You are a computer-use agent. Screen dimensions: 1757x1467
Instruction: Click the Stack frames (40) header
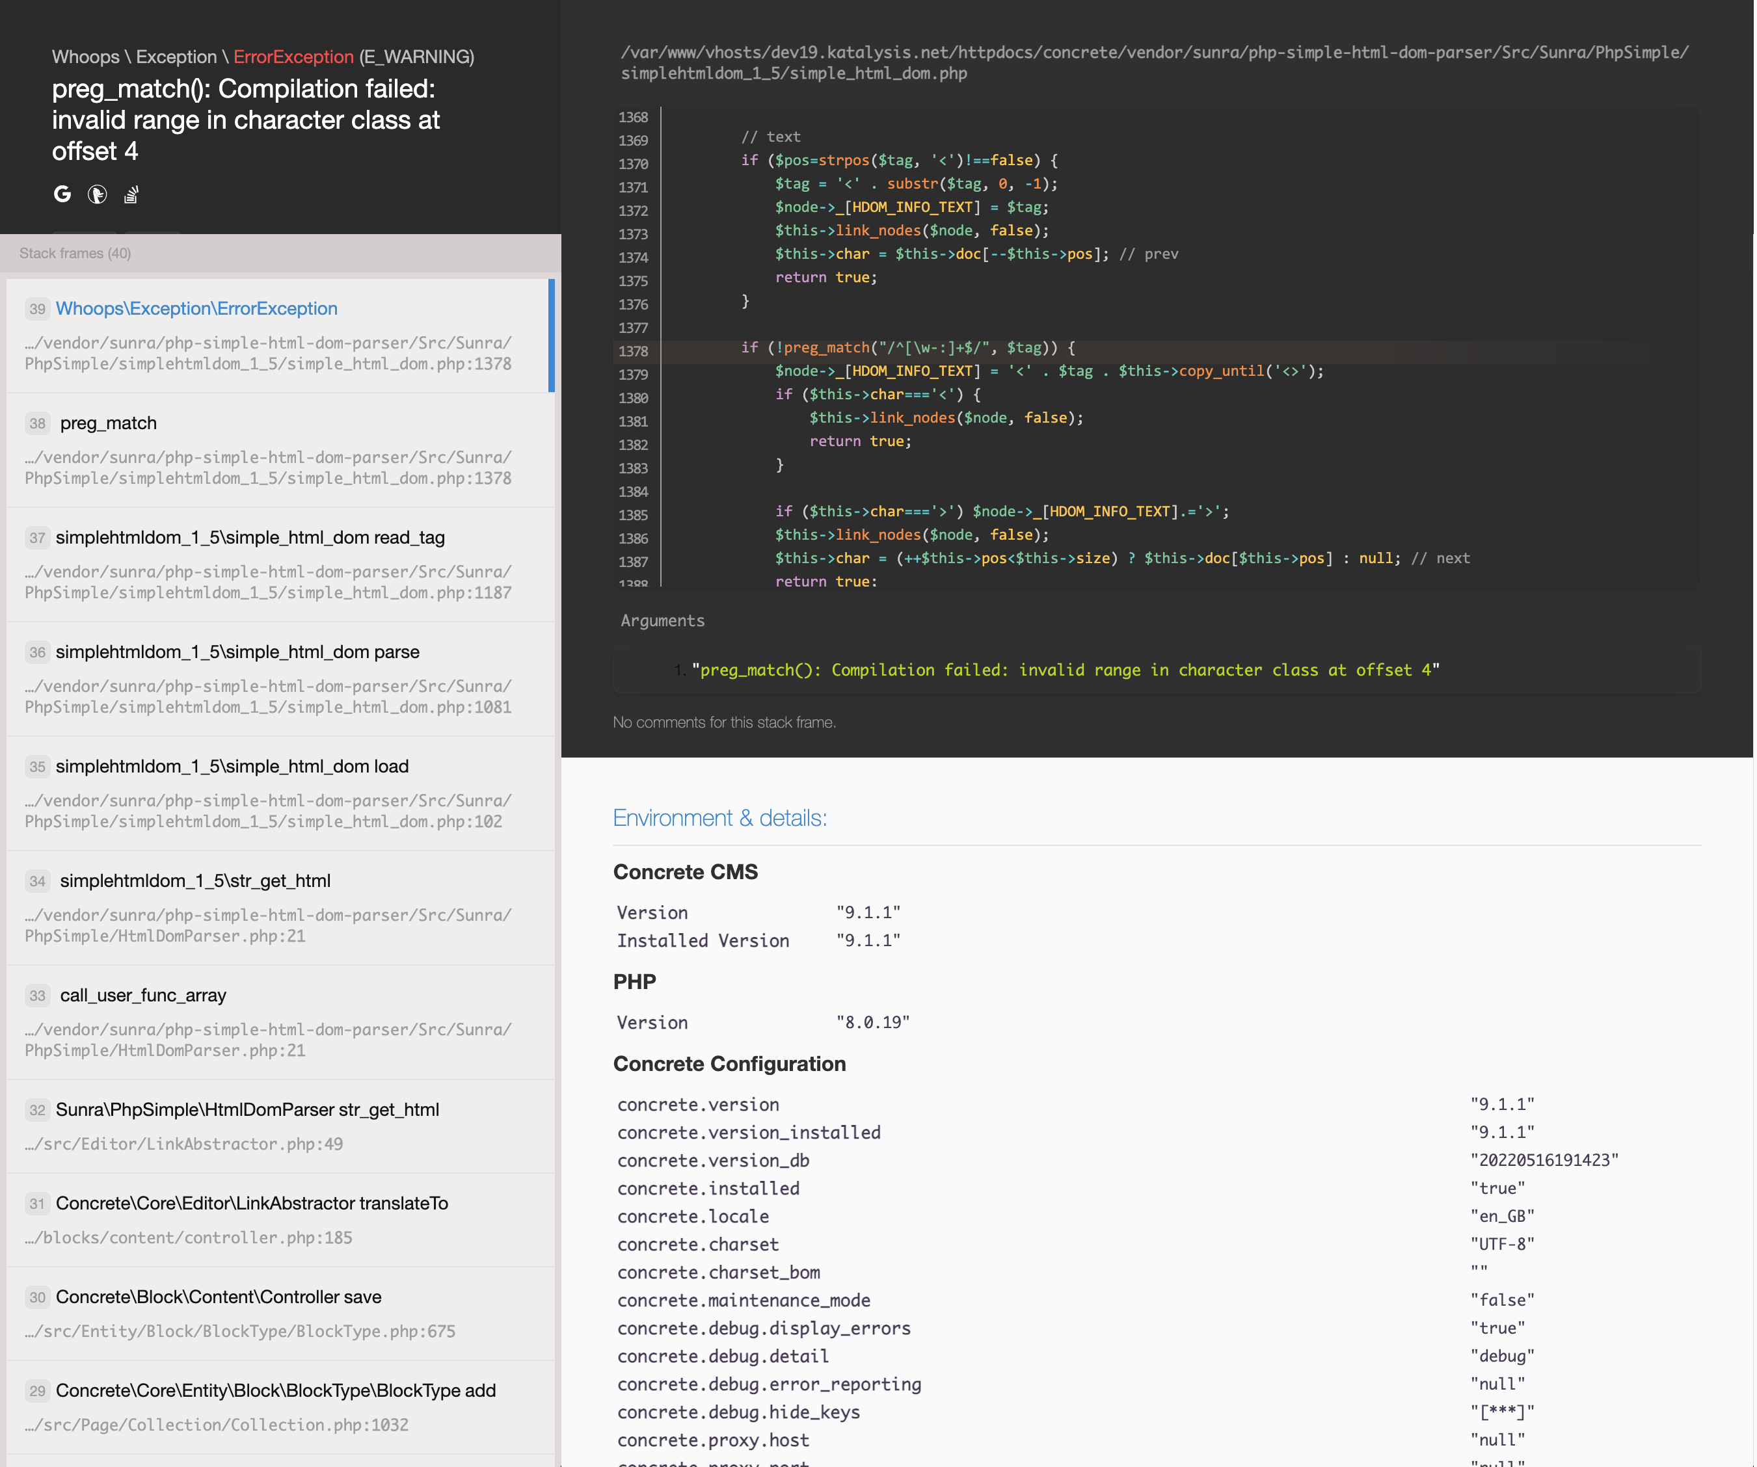pos(76,252)
